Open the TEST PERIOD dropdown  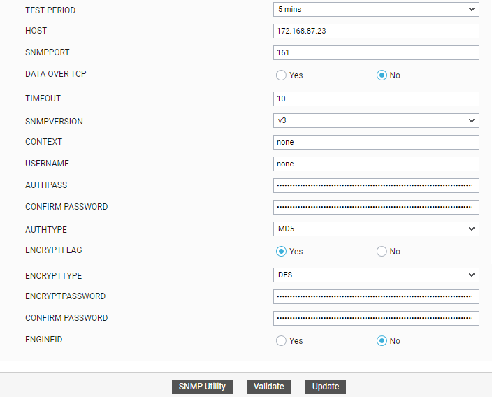tap(376, 10)
